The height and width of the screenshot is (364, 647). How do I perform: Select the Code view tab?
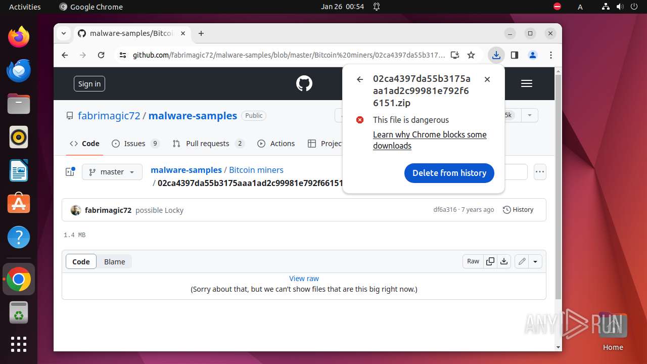(x=81, y=261)
